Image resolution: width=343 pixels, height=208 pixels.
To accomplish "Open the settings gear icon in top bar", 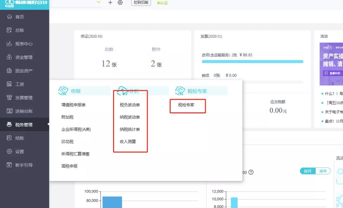I will [x=120, y=3].
